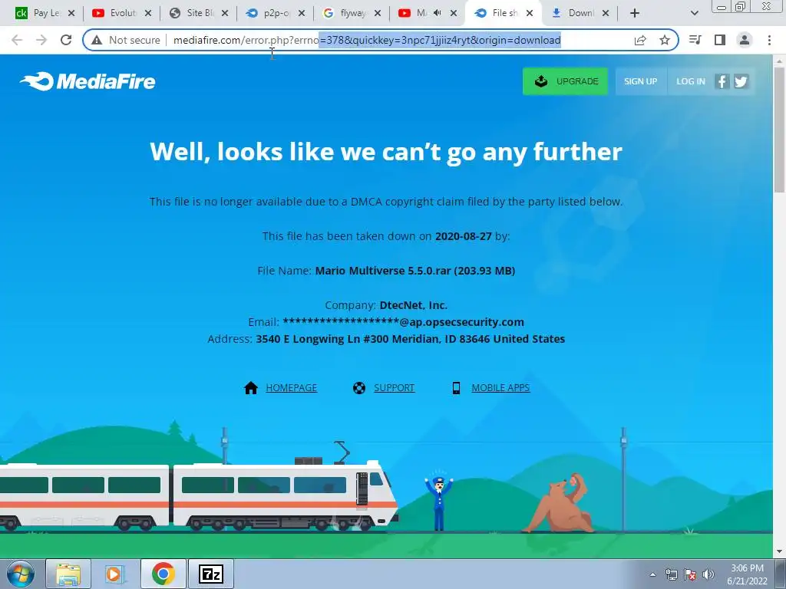Click the Not secure warning icon
786x589 pixels.
coord(97,40)
